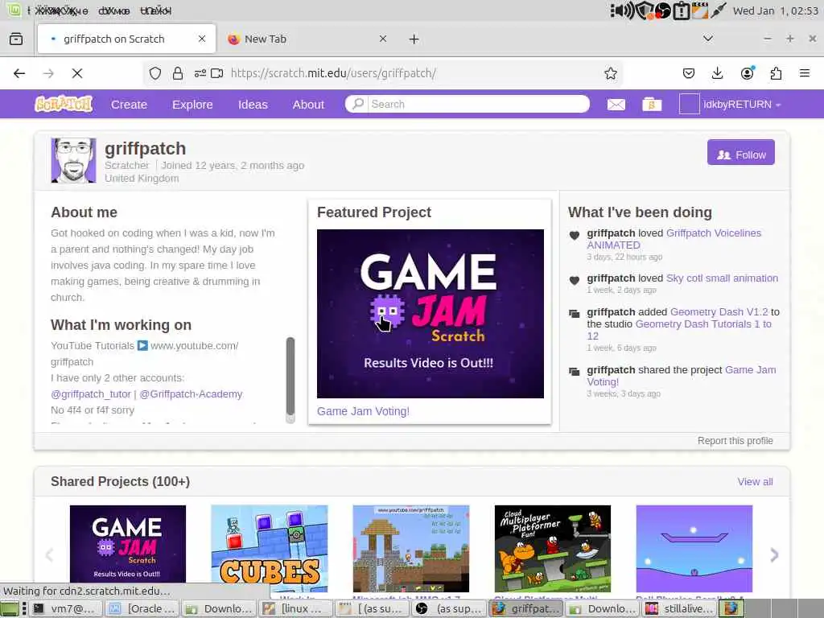Screen dimensions: 824x618
Task: Click the browser forward arrow
Action: pos(48,73)
